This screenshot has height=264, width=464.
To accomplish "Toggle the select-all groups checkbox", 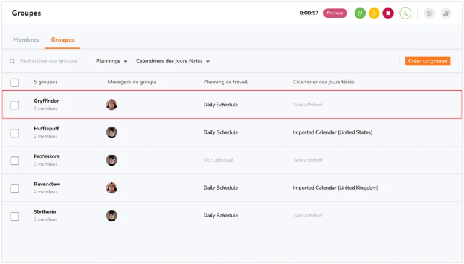I will 15,82.
